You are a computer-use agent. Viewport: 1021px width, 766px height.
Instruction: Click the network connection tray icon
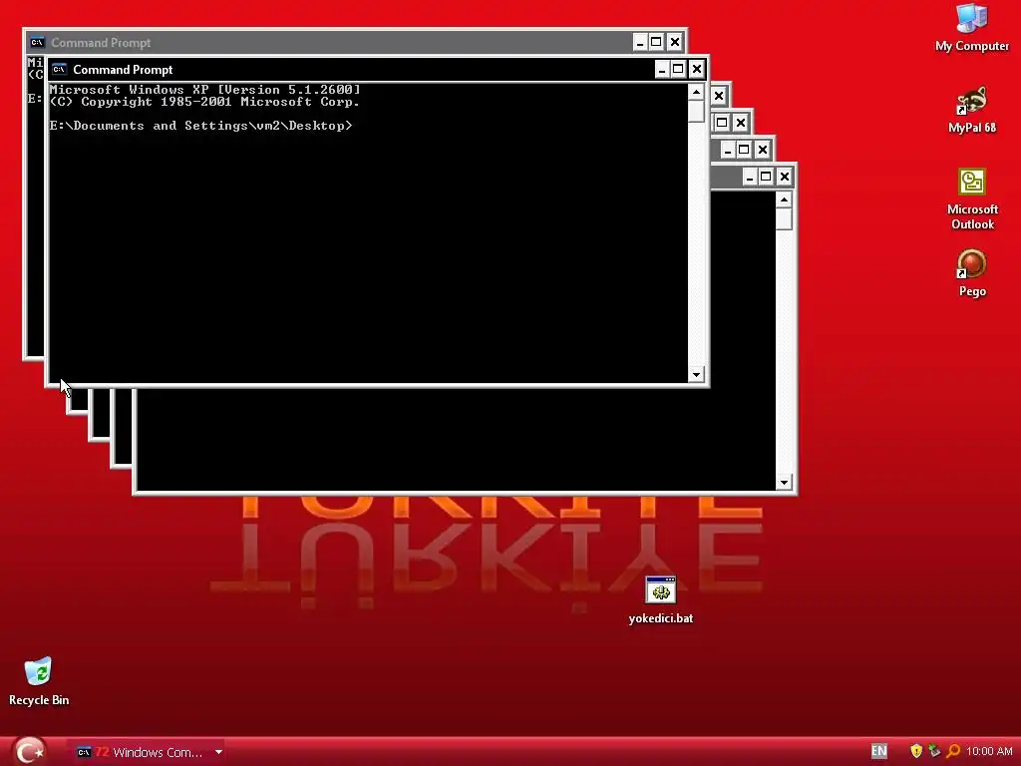934,751
